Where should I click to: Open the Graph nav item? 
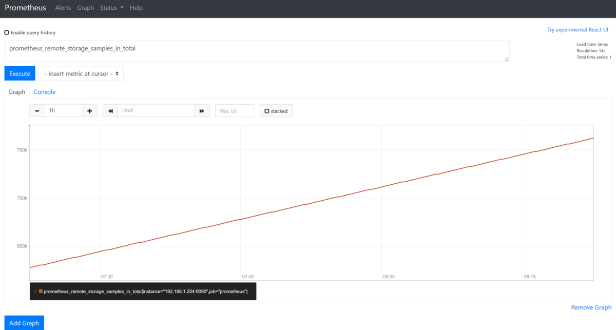(x=86, y=8)
